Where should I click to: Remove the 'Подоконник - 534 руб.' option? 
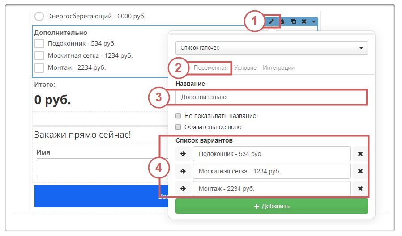[360, 154]
